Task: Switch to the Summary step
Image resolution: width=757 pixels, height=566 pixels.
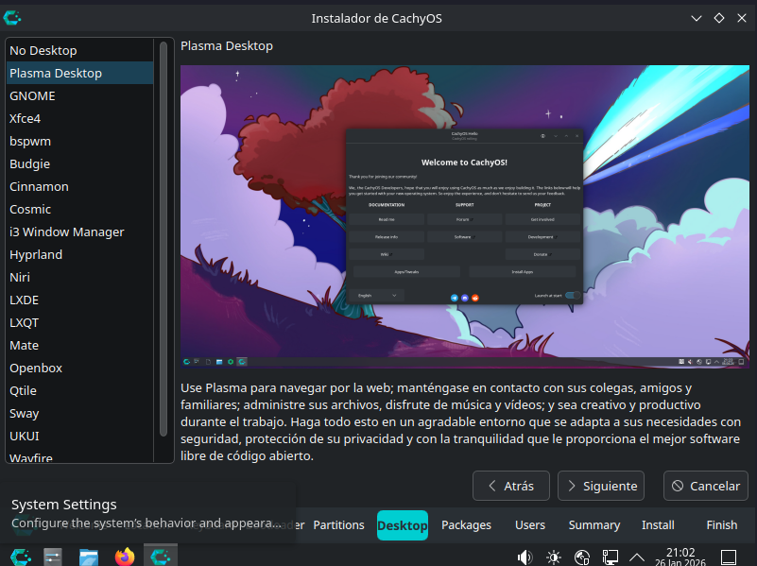Action: point(594,524)
